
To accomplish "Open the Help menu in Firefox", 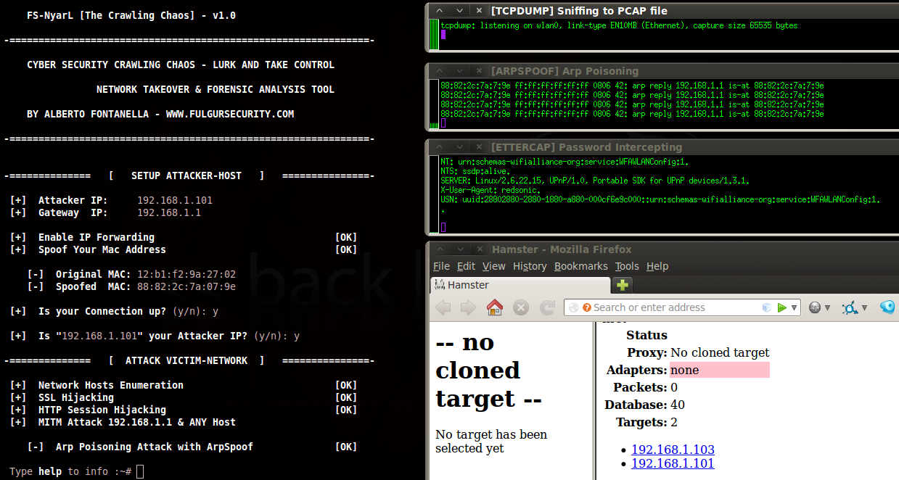I will click(x=657, y=266).
